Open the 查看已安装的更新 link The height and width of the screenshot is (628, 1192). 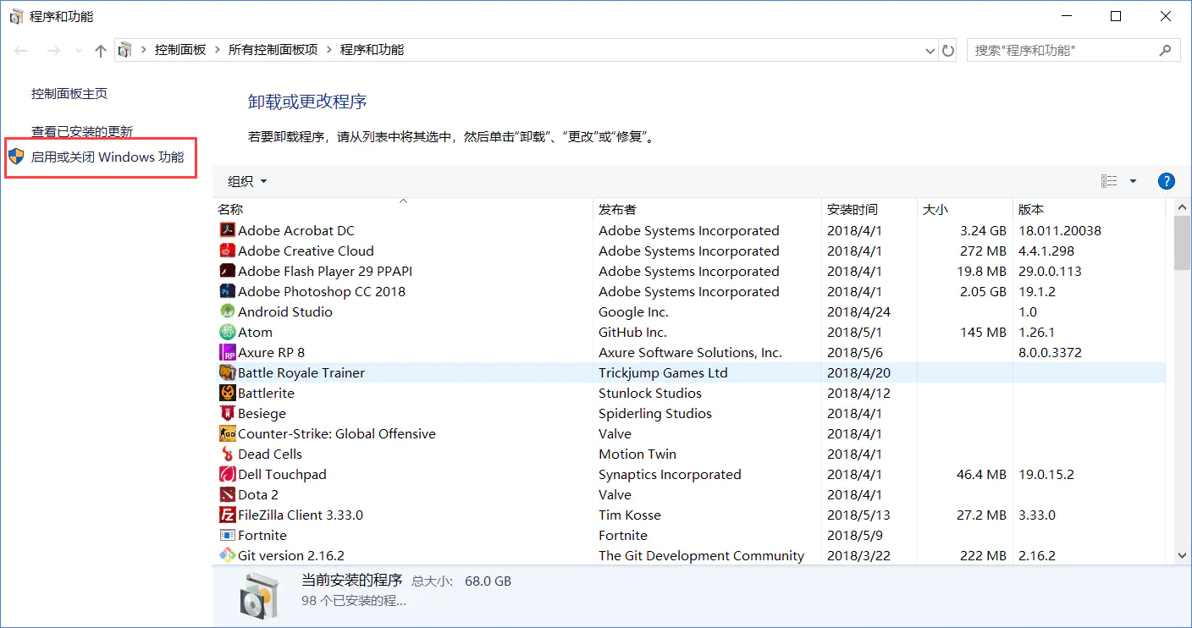click(82, 132)
